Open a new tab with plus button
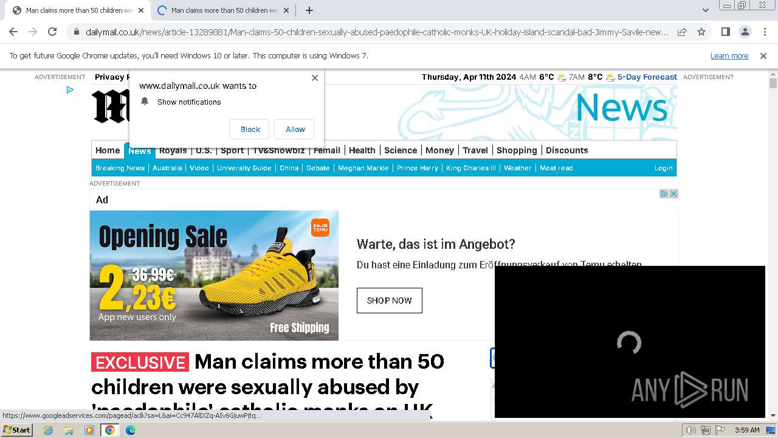Image resolution: width=778 pixels, height=438 pixels. pos(309,10)
